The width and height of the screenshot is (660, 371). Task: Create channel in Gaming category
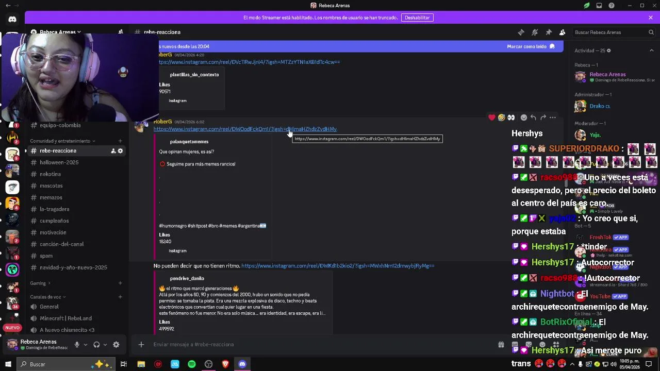[x=120, y=283]
